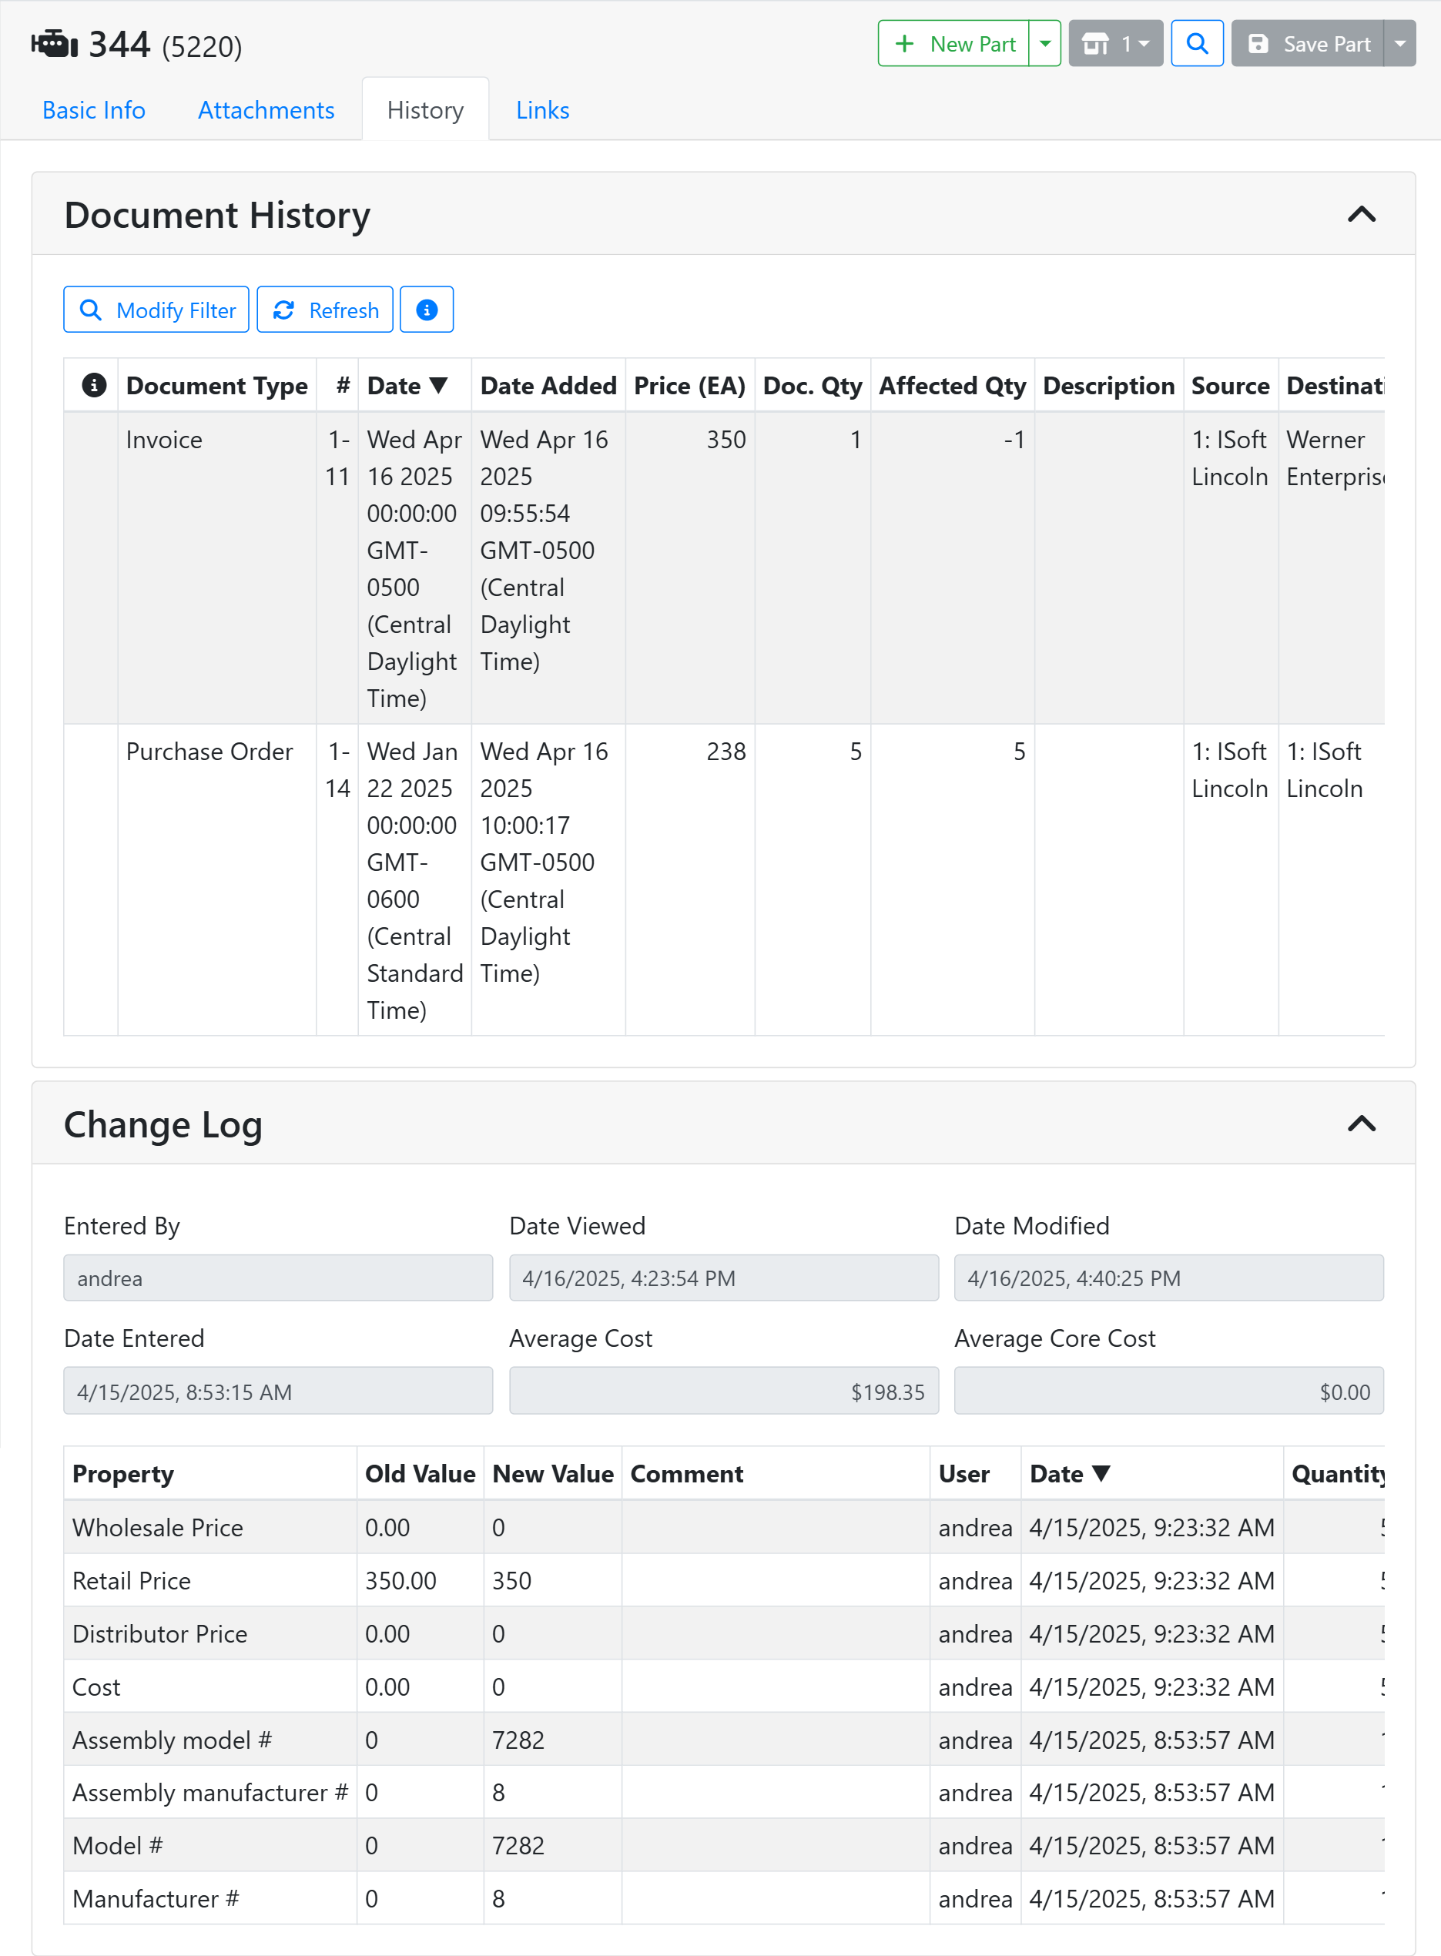
Task: Click the New Part button
Action: tap(954, 44)
